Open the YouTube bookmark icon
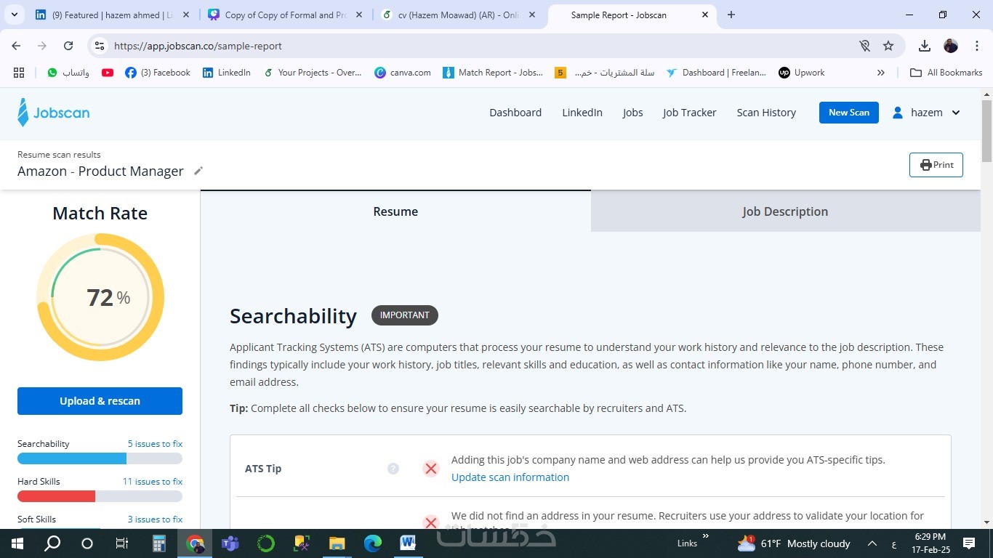The image size is (993, 558). pos(108,73)
